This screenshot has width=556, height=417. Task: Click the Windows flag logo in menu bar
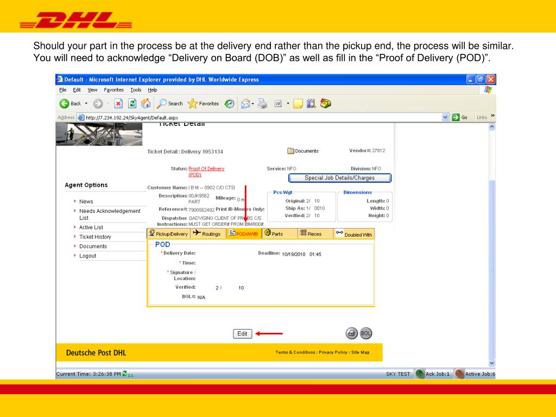[488, 90]
